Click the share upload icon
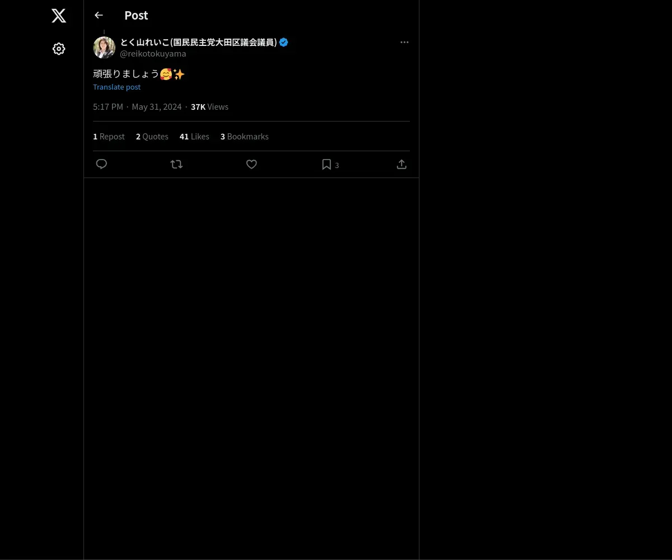Viewport: 672px width, 560px height. pos(402,164)
